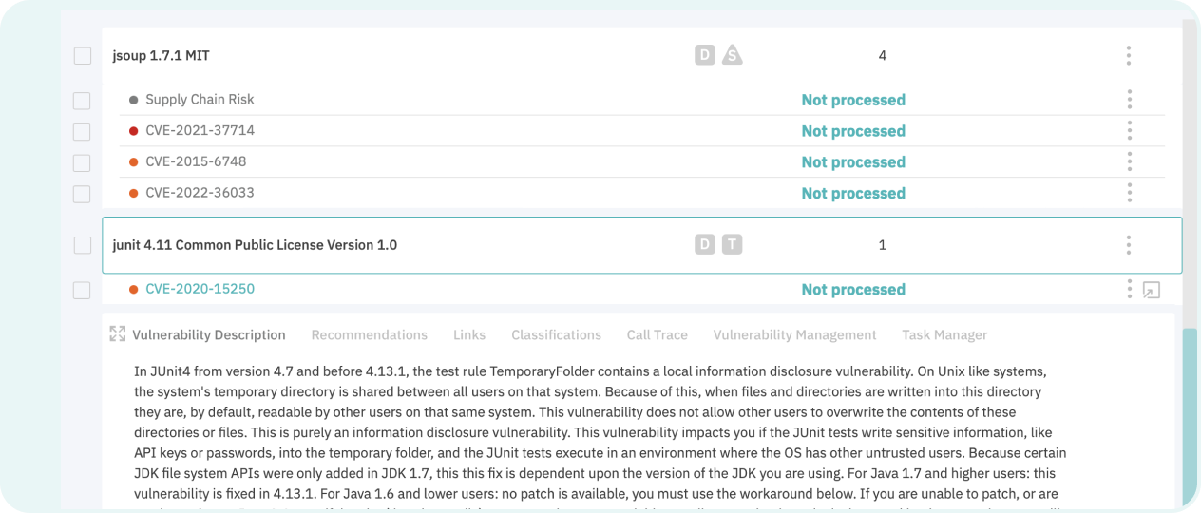The height and width of the screenshot is (513, 1201).
Task: Click the D badge on junit row
Action: coord(704,245)
